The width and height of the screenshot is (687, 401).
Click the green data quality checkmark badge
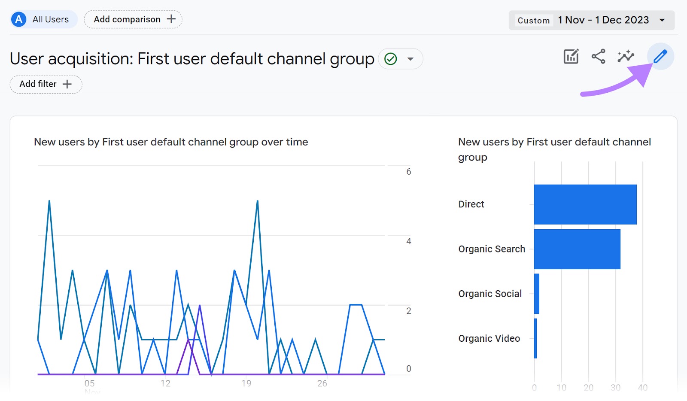tap(391, 59)
